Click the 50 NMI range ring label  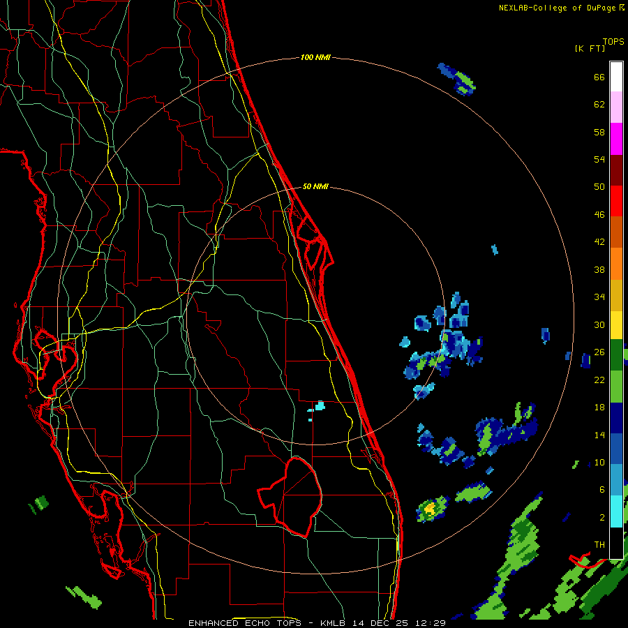coord(315,186)
